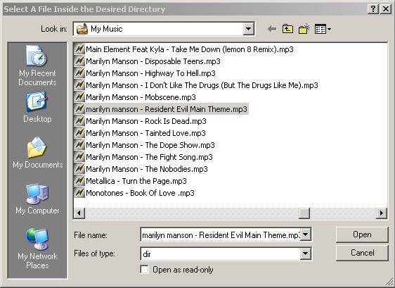Viewport: 395px width, 288px height.
Task: Click icon of Rock Is Dead.mp3
Action: (79, 120)
